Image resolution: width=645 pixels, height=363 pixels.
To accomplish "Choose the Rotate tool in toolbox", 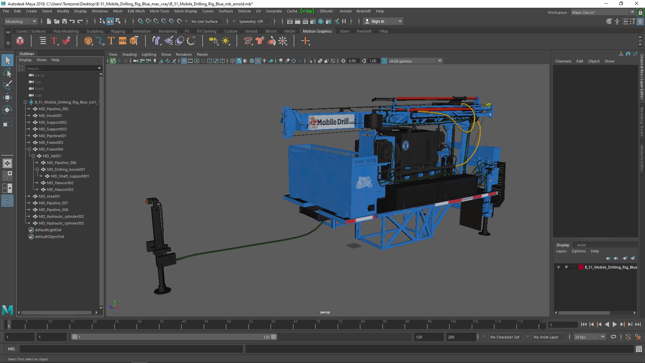I will (7, 110).
